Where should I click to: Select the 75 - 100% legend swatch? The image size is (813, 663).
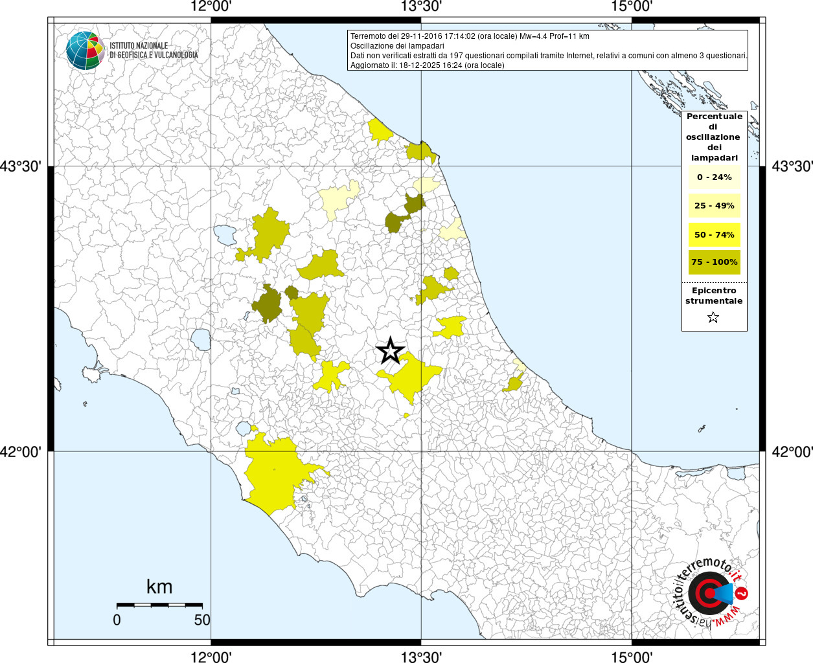click(714, 262)
